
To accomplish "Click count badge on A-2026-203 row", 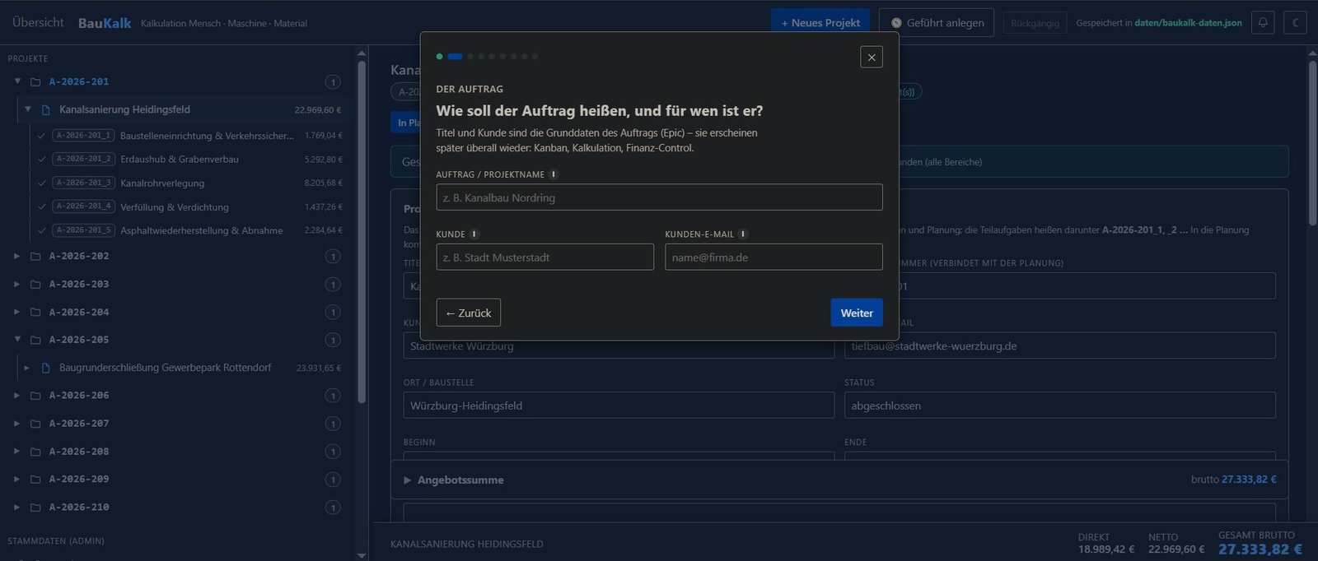I will (x=333, y=285).
